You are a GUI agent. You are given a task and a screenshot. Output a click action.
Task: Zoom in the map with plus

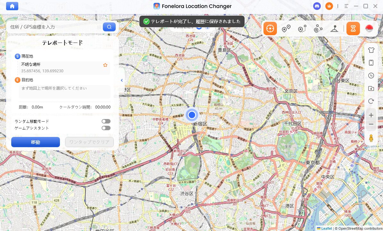(x=371, y=115)
